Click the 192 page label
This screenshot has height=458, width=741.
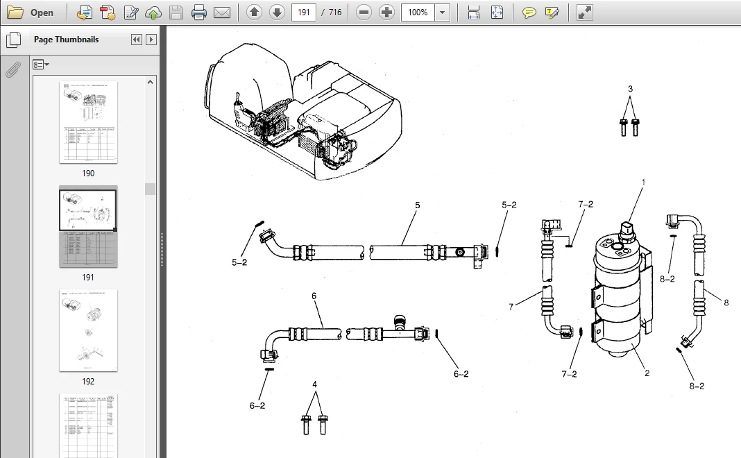88,382
